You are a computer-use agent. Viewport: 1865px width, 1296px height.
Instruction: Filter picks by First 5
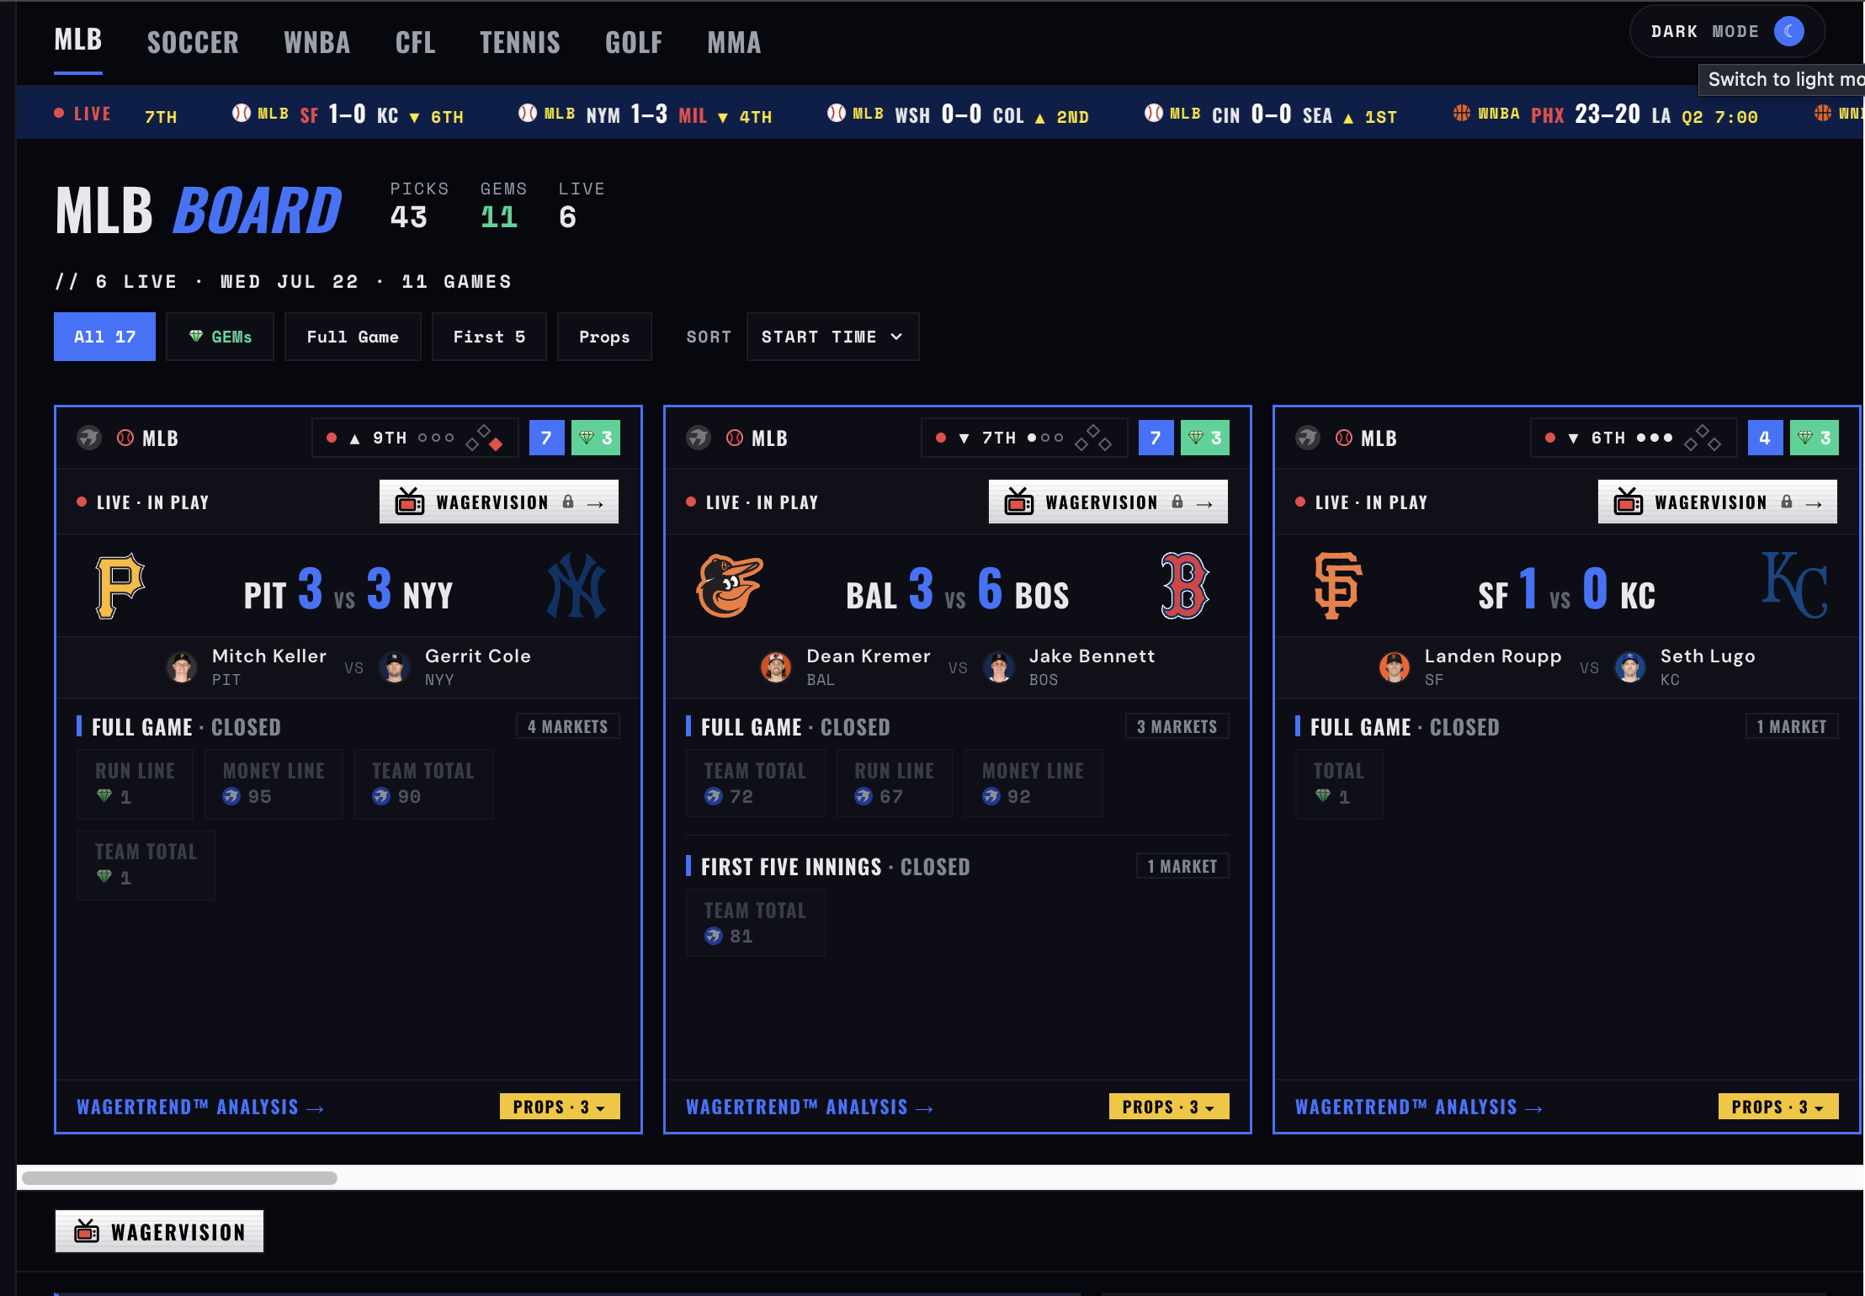(489, 337)
